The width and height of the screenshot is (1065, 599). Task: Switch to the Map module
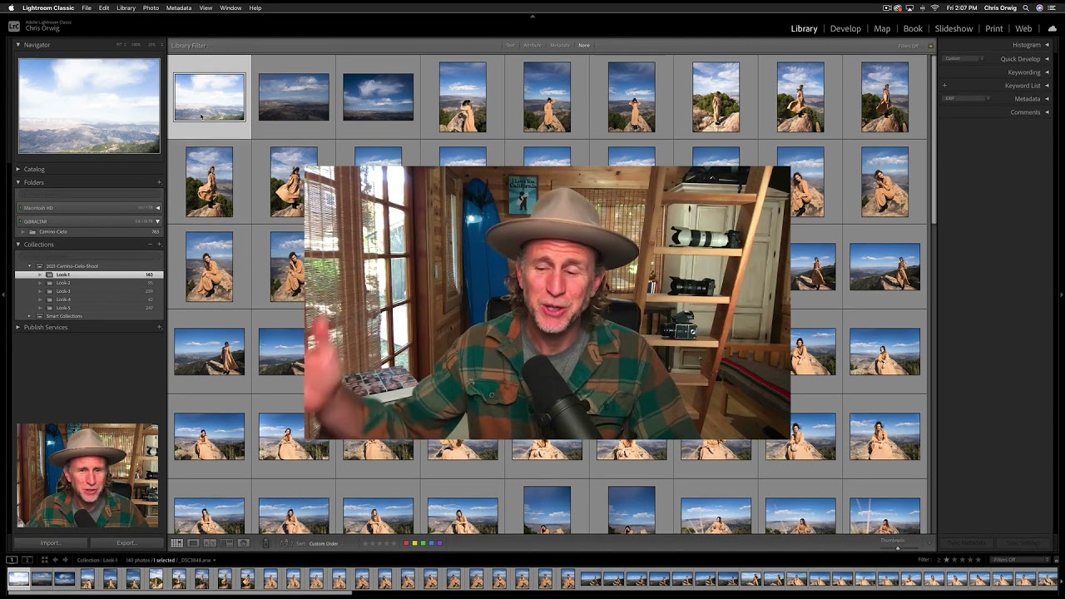click(882, 28)
